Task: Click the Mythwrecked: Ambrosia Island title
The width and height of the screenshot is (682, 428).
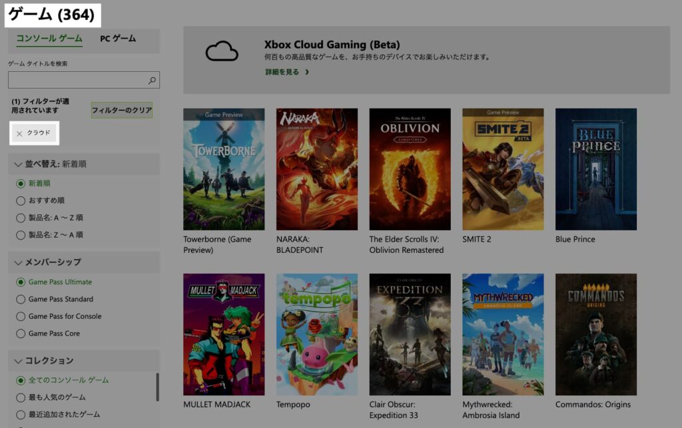Action: [491, 410]
